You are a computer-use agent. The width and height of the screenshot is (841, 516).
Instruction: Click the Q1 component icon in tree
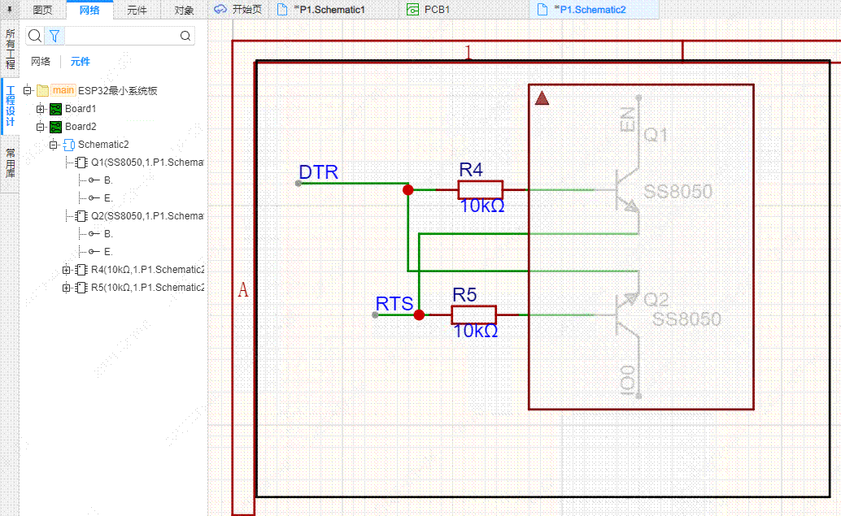pos(81,163)
